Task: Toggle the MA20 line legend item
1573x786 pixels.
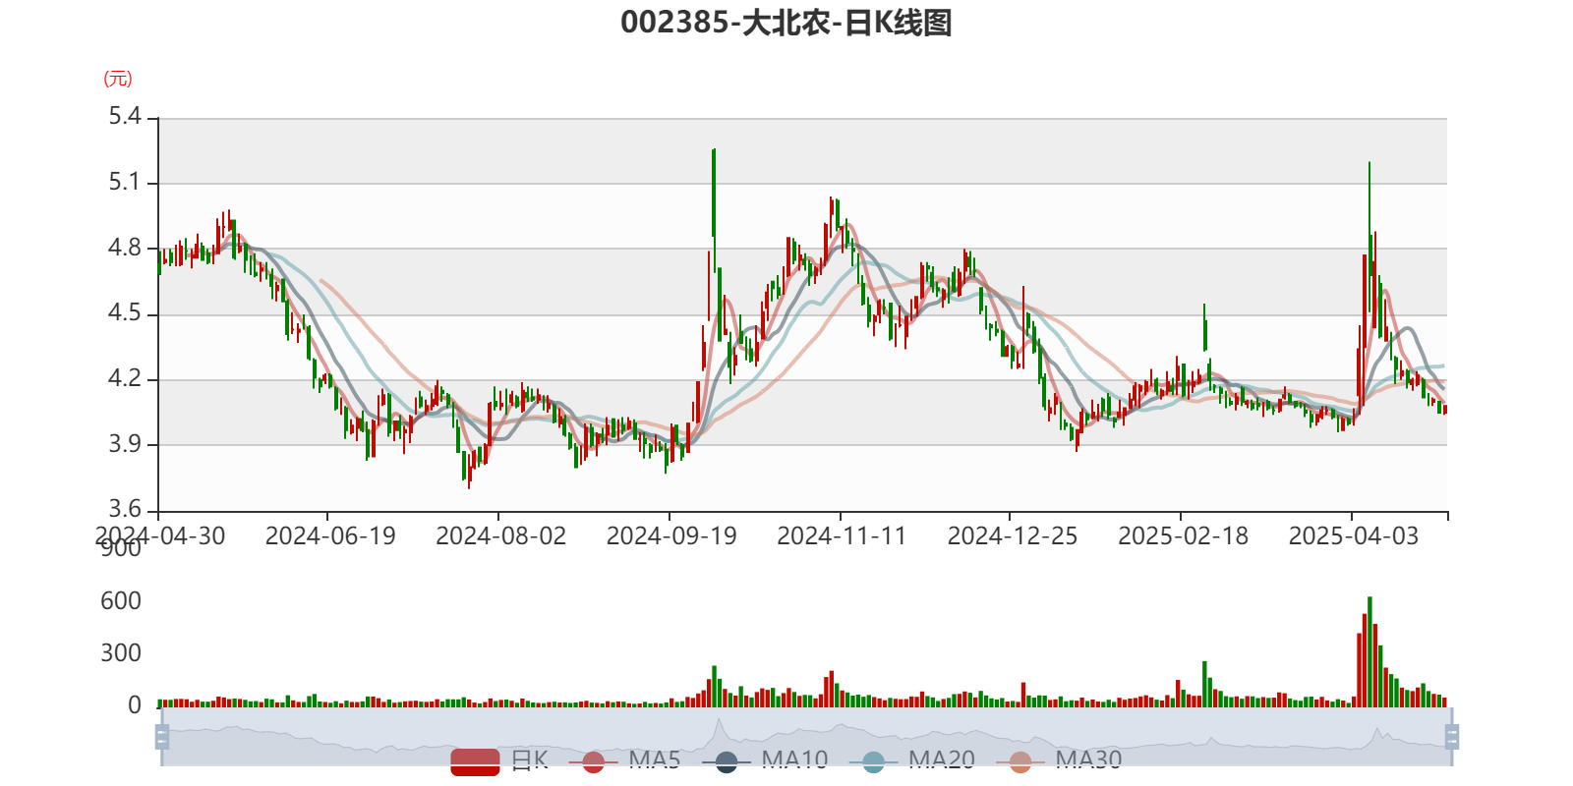Action: (912, 760)
